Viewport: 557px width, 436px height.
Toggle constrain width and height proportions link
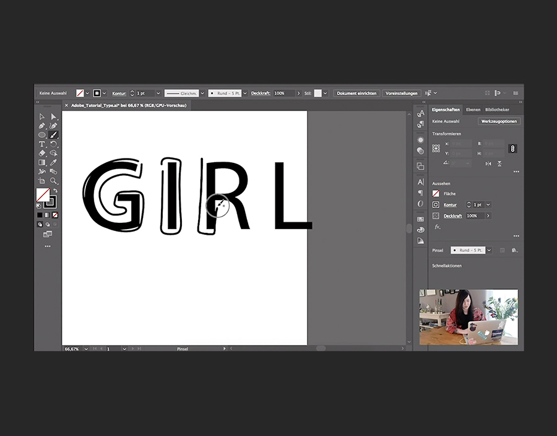pos(512,149)
